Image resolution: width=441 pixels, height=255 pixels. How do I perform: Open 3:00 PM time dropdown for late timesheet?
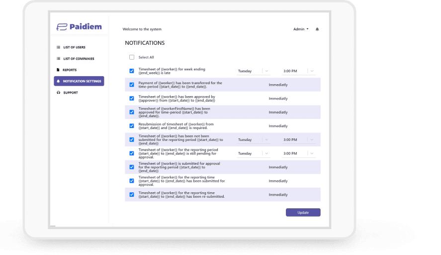click(x=299, y=71)
